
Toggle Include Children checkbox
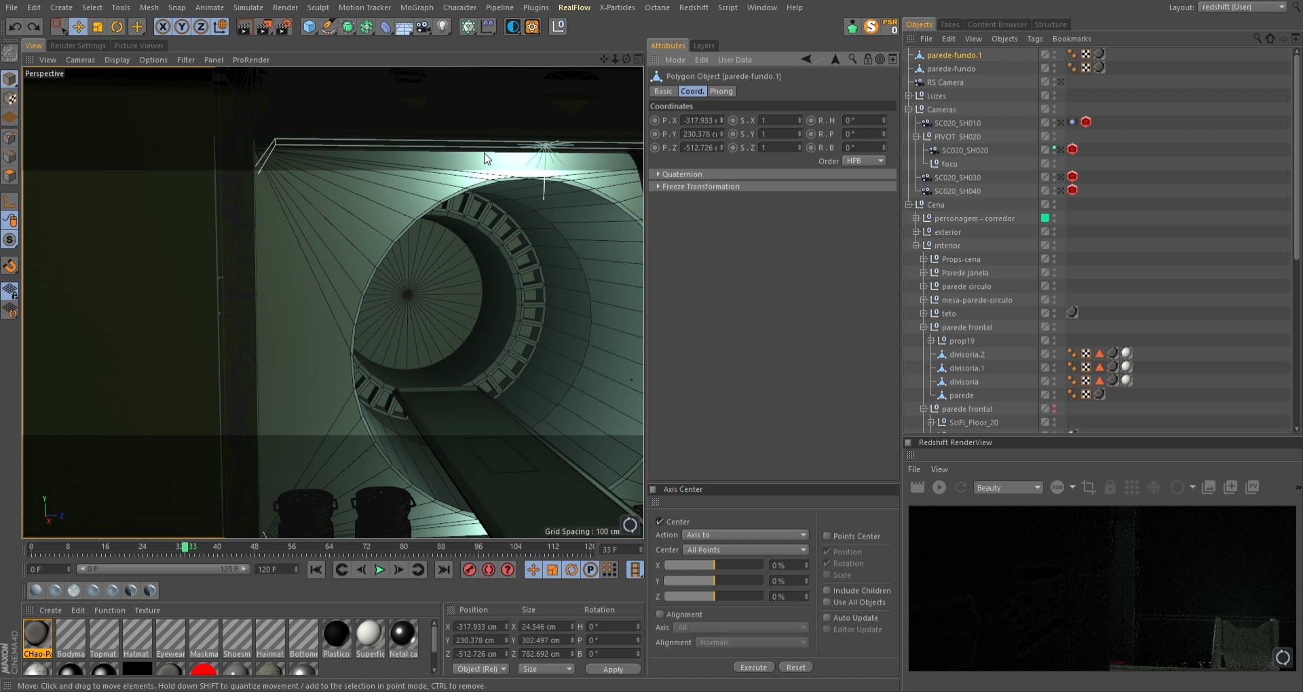[x=827, y=590]
